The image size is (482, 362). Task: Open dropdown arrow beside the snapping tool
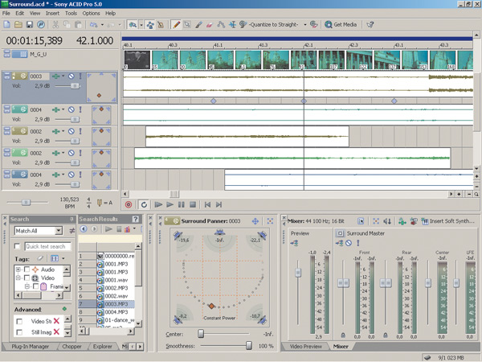pos(141,25)
